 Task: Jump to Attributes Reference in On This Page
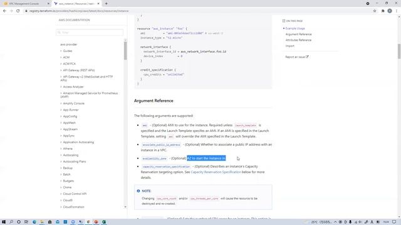298,40
